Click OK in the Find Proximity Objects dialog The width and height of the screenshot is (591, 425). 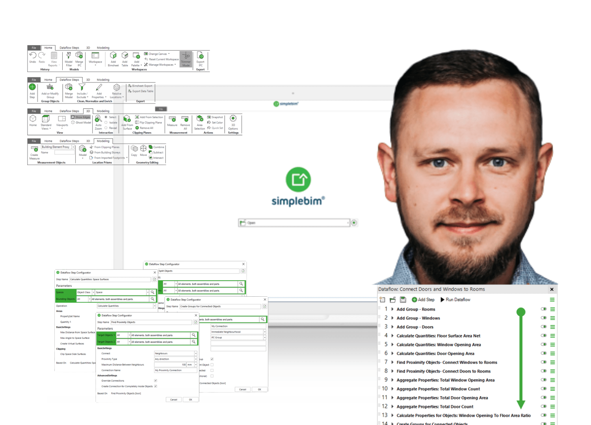(191, 399)
